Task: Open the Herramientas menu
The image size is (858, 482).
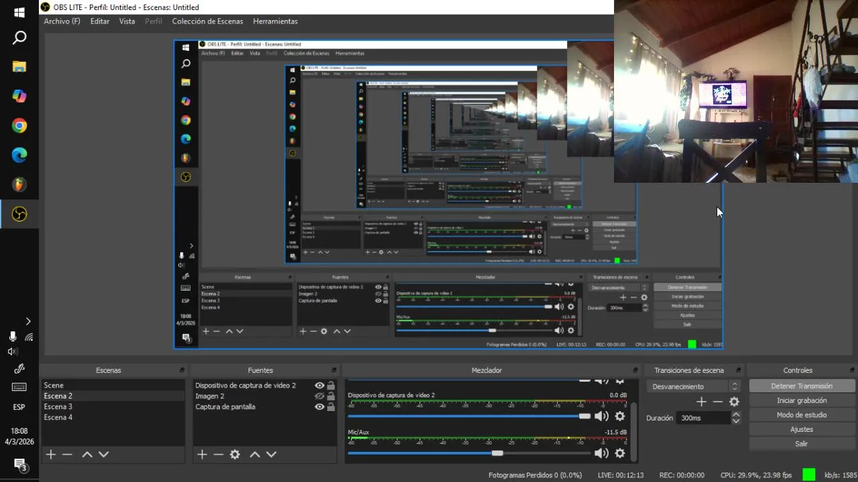Action: 275,21
